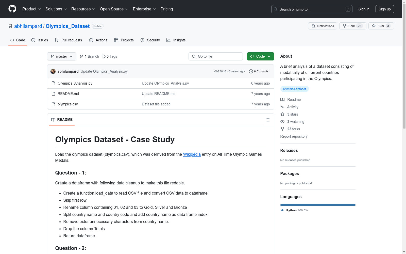The image size is (406, 254).
Task: Open the Olympics_Analysis.py file
Action: click(75, 83)
